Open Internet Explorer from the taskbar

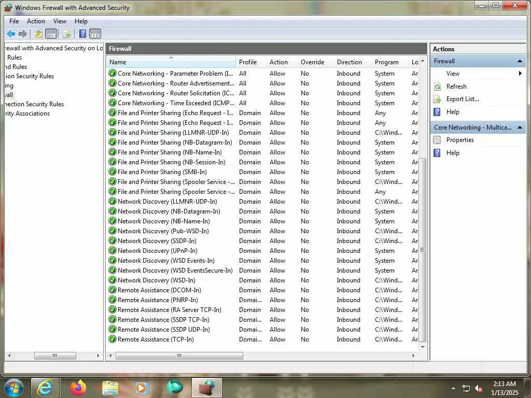pos(45,388)
